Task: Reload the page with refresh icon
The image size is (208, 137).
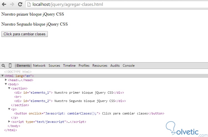Action: 20,4
